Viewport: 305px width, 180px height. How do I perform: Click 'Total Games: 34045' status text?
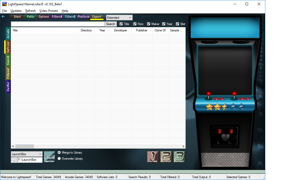click(x=48, y=177)
